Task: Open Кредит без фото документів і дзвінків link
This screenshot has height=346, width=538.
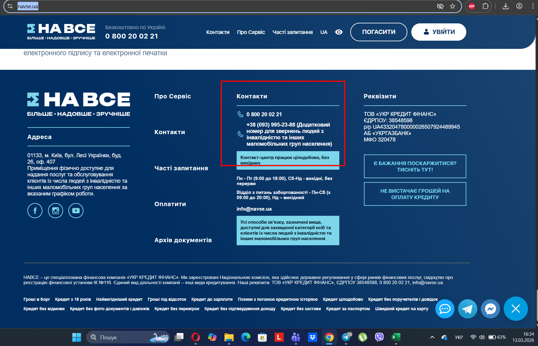Action: coord(110,309)
